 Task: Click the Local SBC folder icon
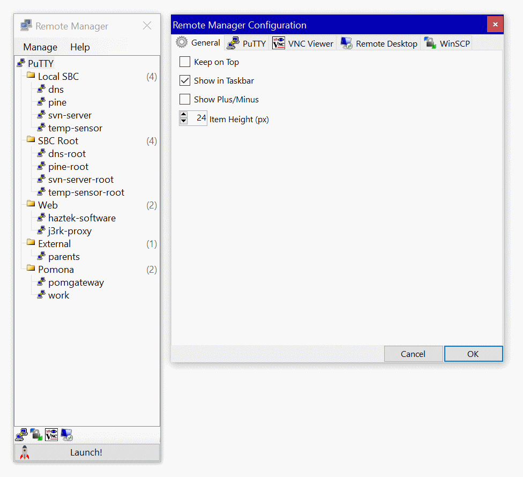(31, 76)
